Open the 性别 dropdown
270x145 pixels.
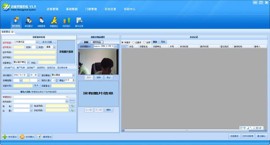(x=37, y=47)
